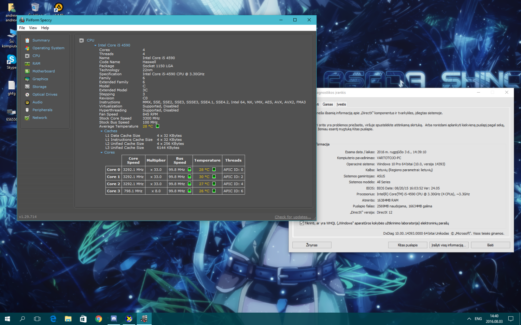Click the average temperature green indicator
The height and width of the screenshot is (325, 521).
[158, 126]
